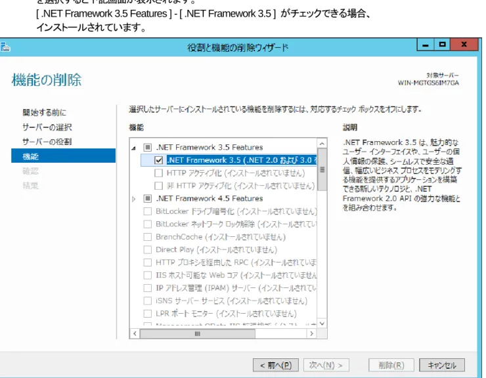Toggle the BitLocker ネットワーク ロック解除 checkbox

click(148, 224)
